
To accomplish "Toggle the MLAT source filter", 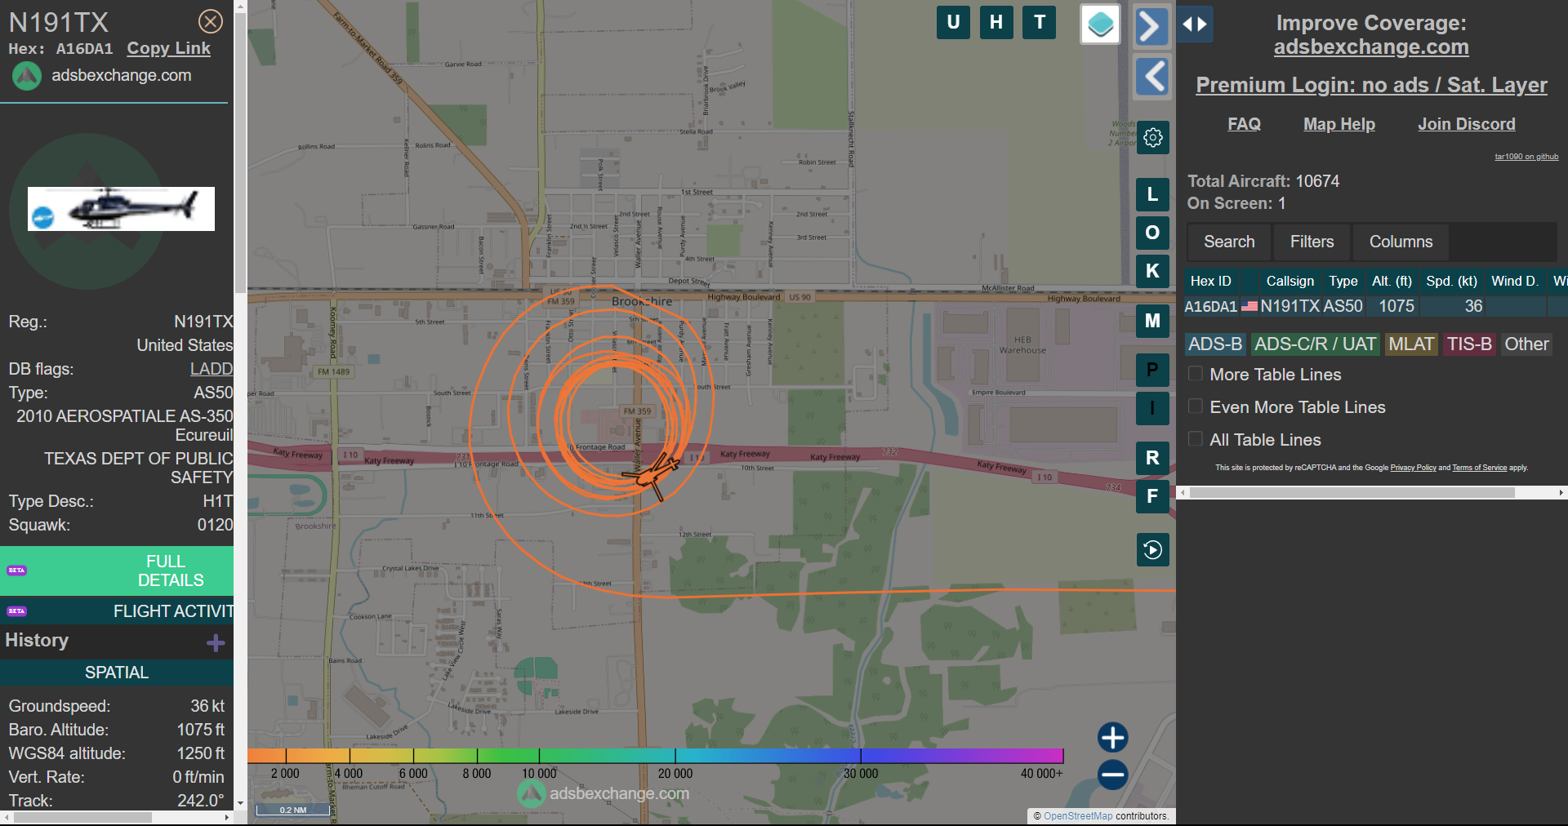I will click(1411, 344).
